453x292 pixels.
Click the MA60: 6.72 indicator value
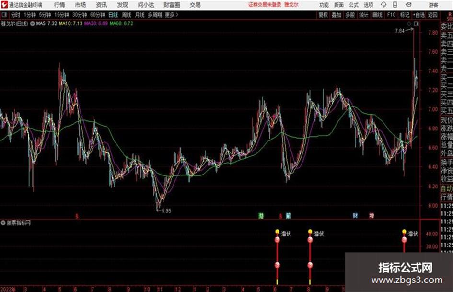click(121, 23)
